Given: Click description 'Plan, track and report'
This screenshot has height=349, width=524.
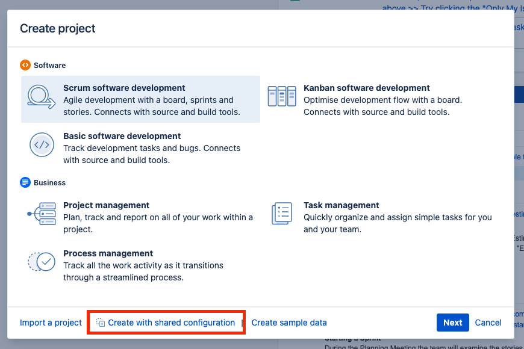Looking at the screenshot, I should pyautogui.click(x=158, y=223).
